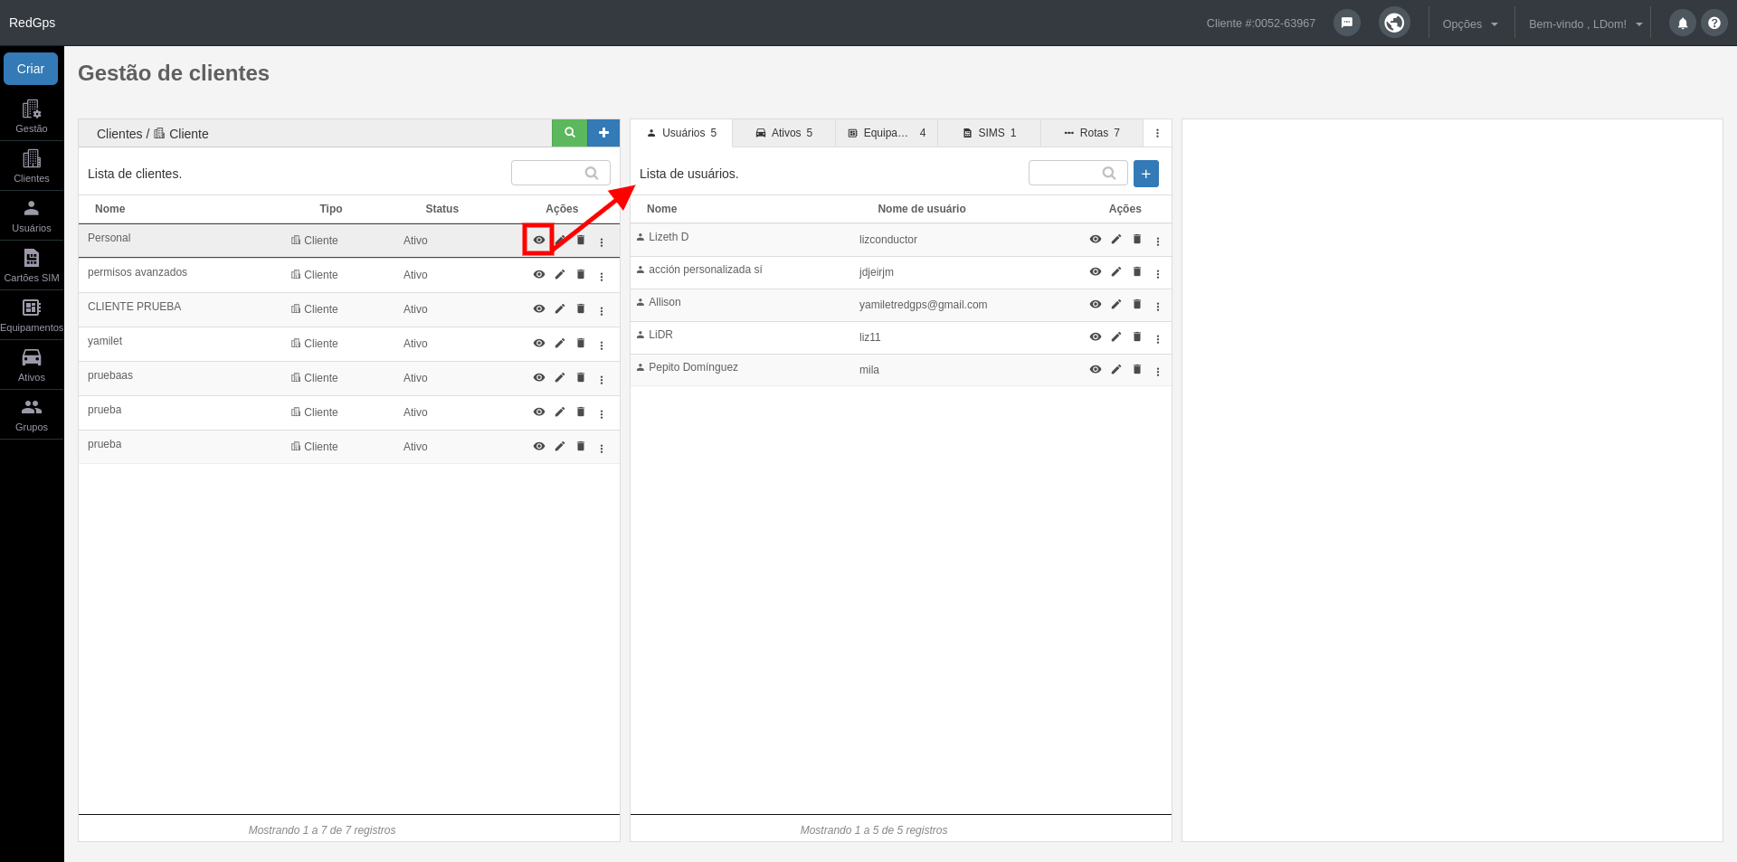Viewport: 1737px width, 862px height.
Task: View user LiDR details
Action: (1096, 336)
